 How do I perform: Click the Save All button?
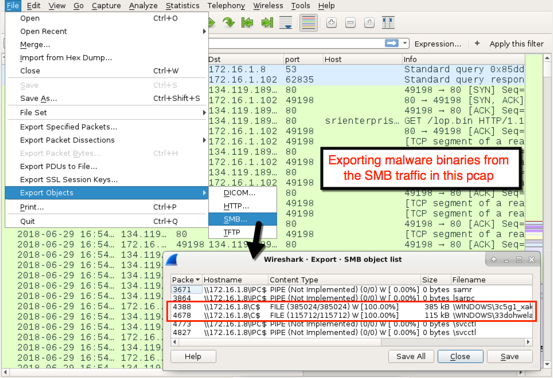pos(411,357)
